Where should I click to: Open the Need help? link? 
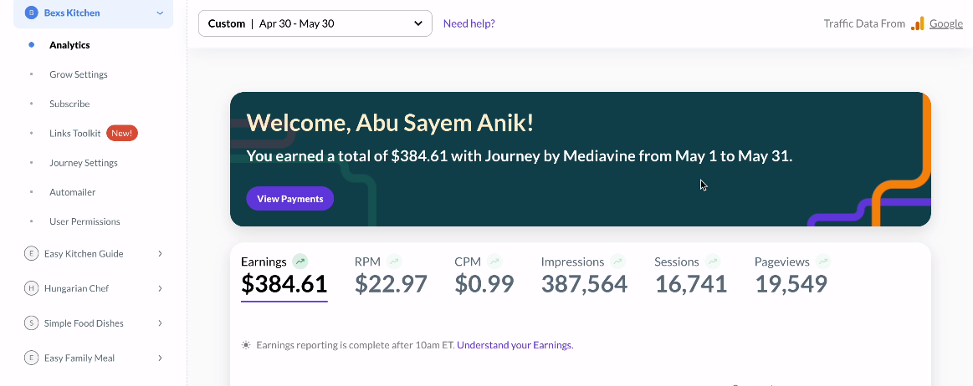(469, 23)
